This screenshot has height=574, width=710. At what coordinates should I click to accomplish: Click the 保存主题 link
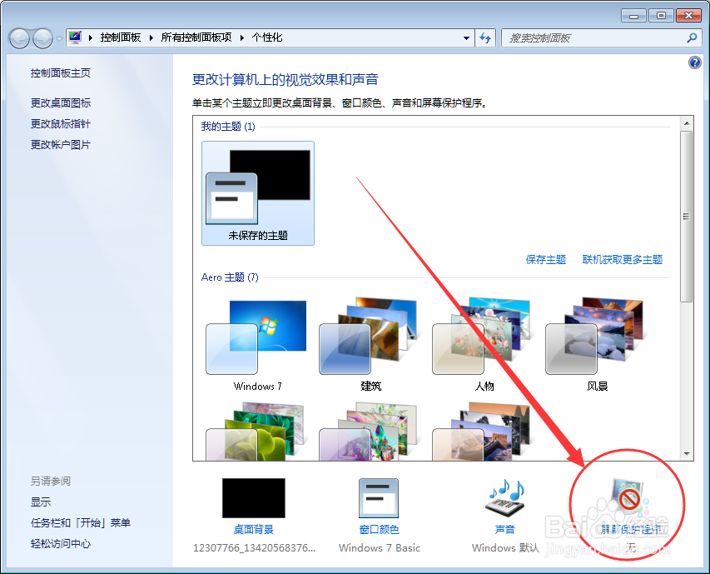tap(545, 259)
